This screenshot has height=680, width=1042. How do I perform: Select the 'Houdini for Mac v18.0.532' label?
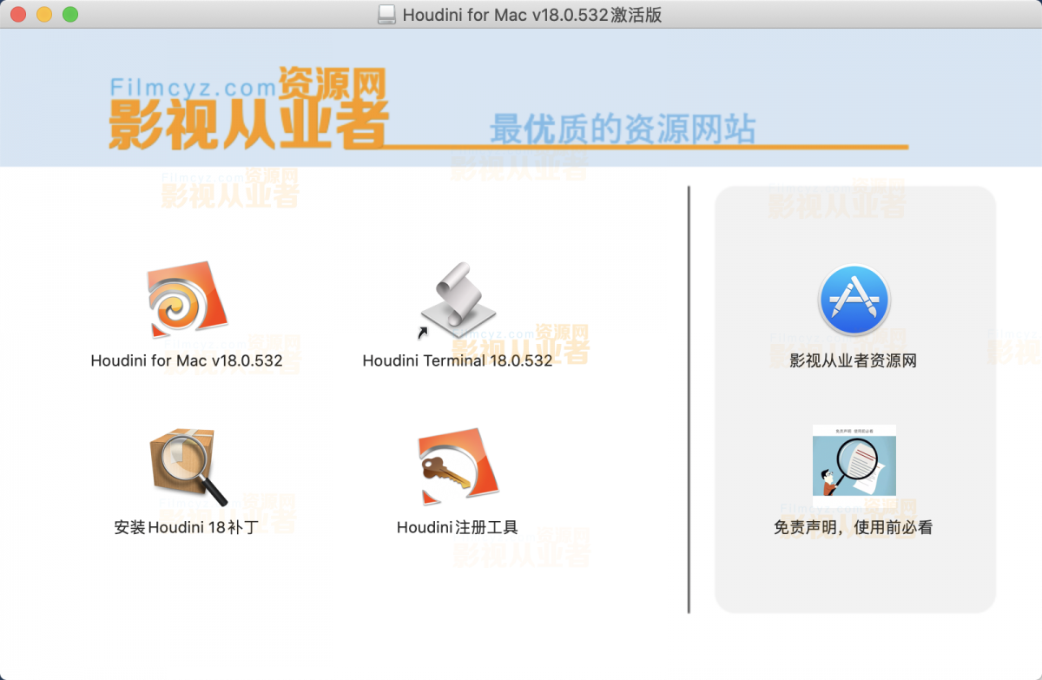click(x=187, y=360)
